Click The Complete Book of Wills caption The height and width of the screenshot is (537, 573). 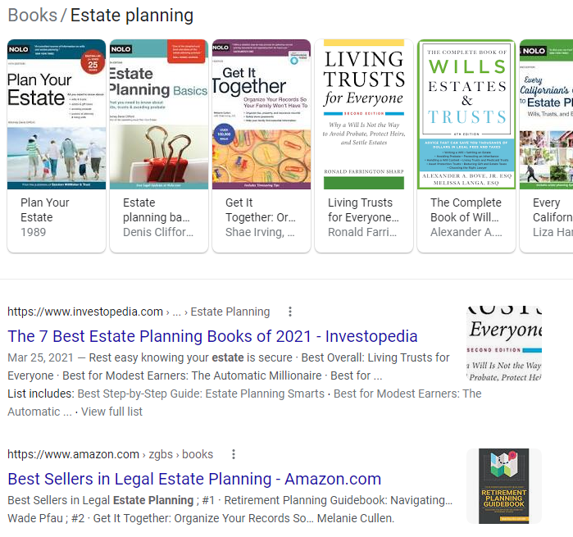coord(466,210)
